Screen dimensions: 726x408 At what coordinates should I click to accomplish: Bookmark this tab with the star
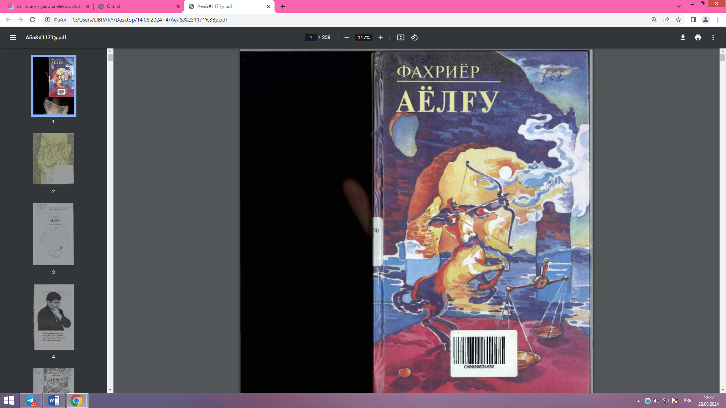pyautogui.click(x=678, y=20)
